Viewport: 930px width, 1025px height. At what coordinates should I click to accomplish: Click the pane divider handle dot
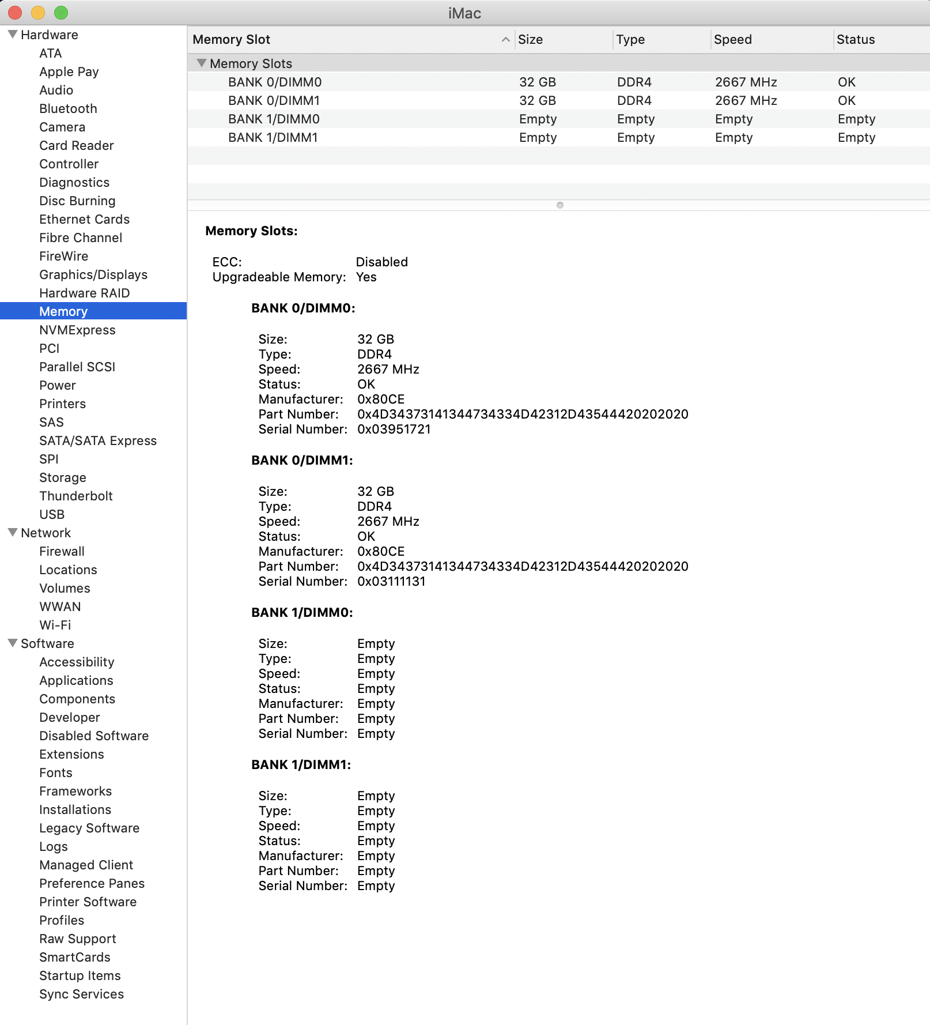click(559, 205)
